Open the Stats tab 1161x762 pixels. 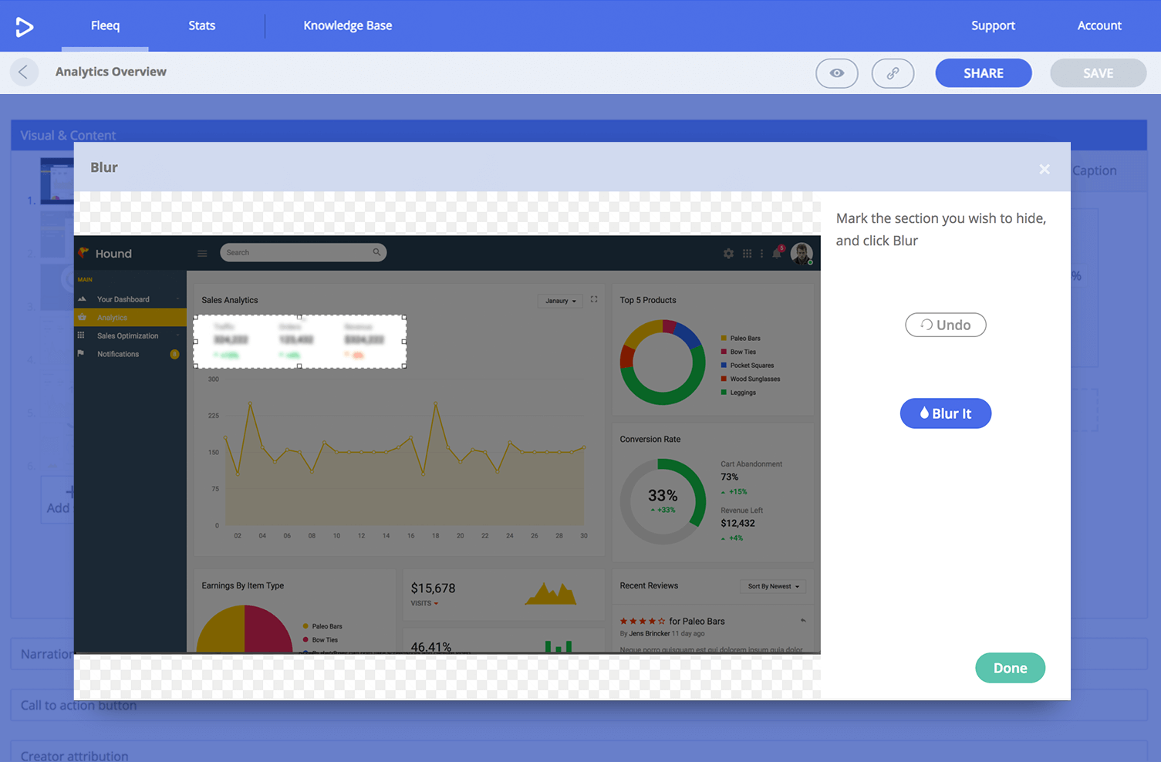coord(202,25)
